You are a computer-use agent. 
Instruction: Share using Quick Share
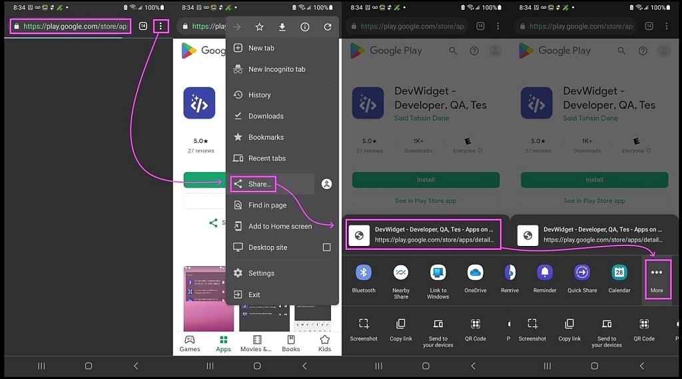[582, 279]
